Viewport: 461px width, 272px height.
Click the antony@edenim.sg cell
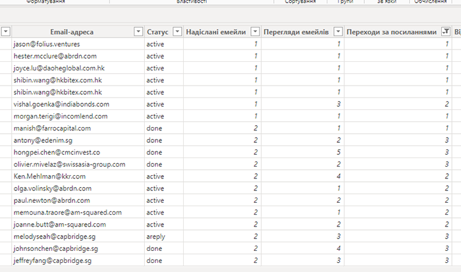(78, 140)
